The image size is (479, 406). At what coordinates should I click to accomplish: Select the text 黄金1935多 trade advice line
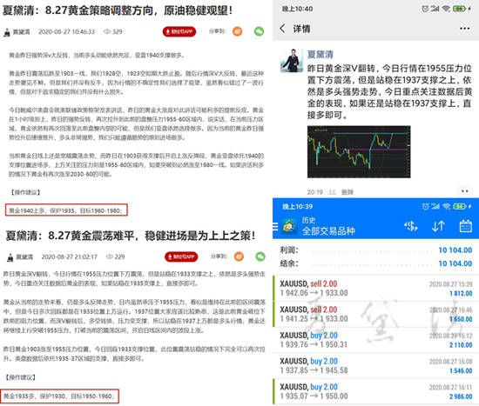point(58,396)
